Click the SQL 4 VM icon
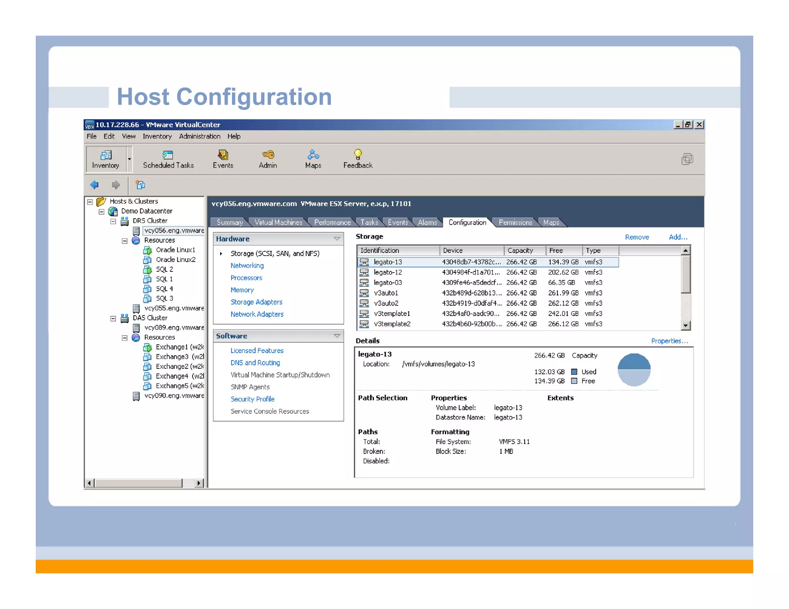The width and height of the screenshot is (789, 609). (x=148, y=289)
